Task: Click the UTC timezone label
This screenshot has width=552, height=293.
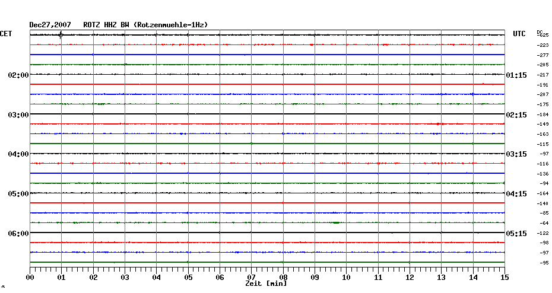Action: (519, 34)
